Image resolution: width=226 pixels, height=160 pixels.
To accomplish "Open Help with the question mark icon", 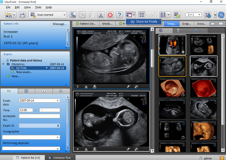I will coord(119,15).
